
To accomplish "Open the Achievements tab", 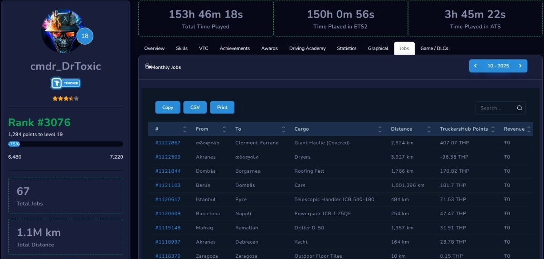I will [x=234, y=48].
